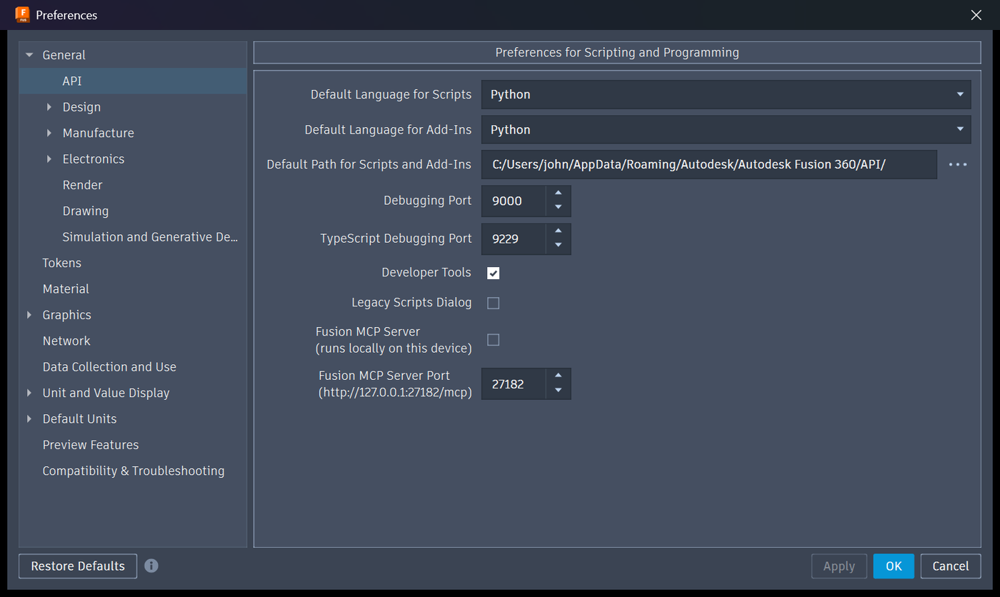Click the MCP Server Port 27182 field
The height and width of the screenshot is (597, 1000).
pos(514,384)
